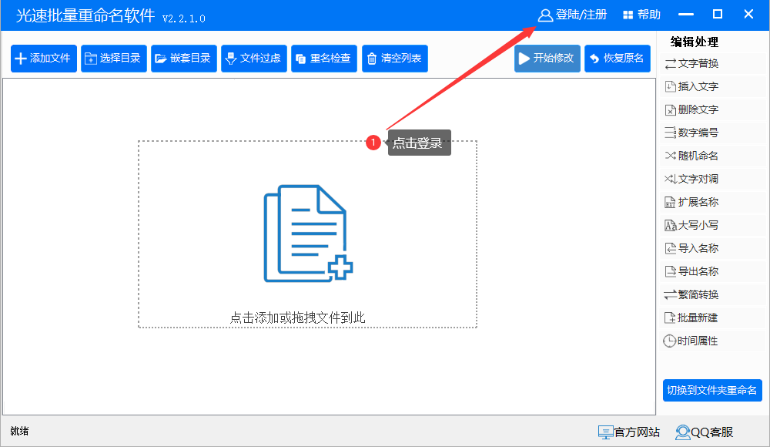The image size is (770, 447).
Task: Click the 就绪 status text
Action: [20, 432]
